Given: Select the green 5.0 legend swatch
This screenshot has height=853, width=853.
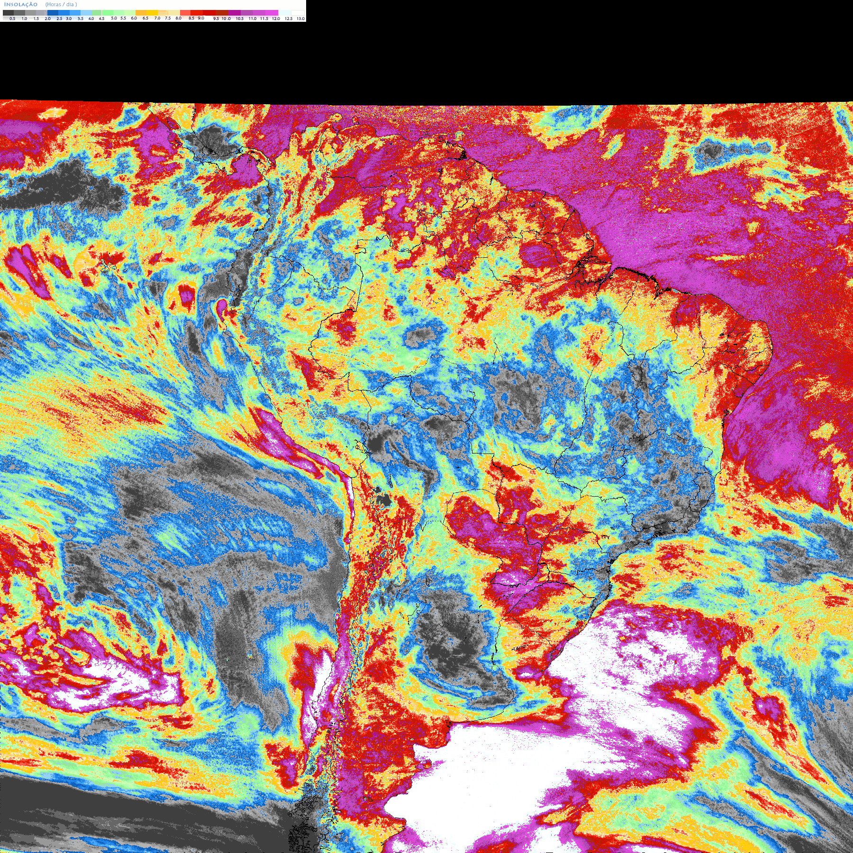Looking at the screenshot, I should pyautogui.click(x=108, y=13).
